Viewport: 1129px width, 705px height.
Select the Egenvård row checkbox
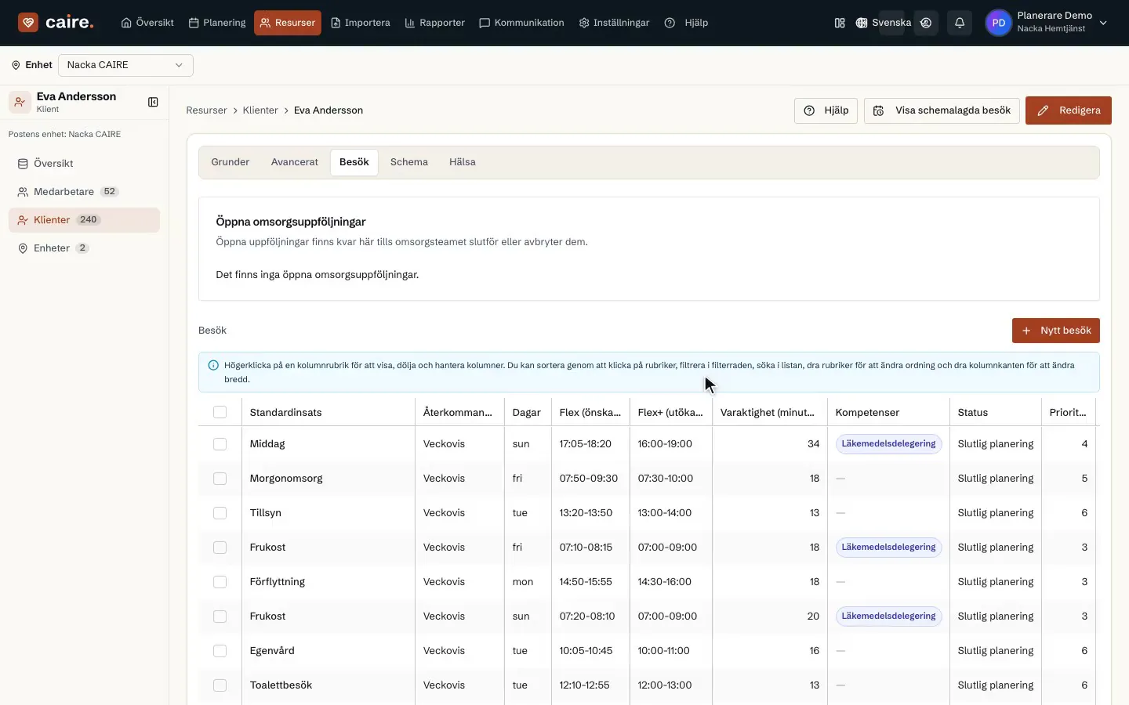220,651
